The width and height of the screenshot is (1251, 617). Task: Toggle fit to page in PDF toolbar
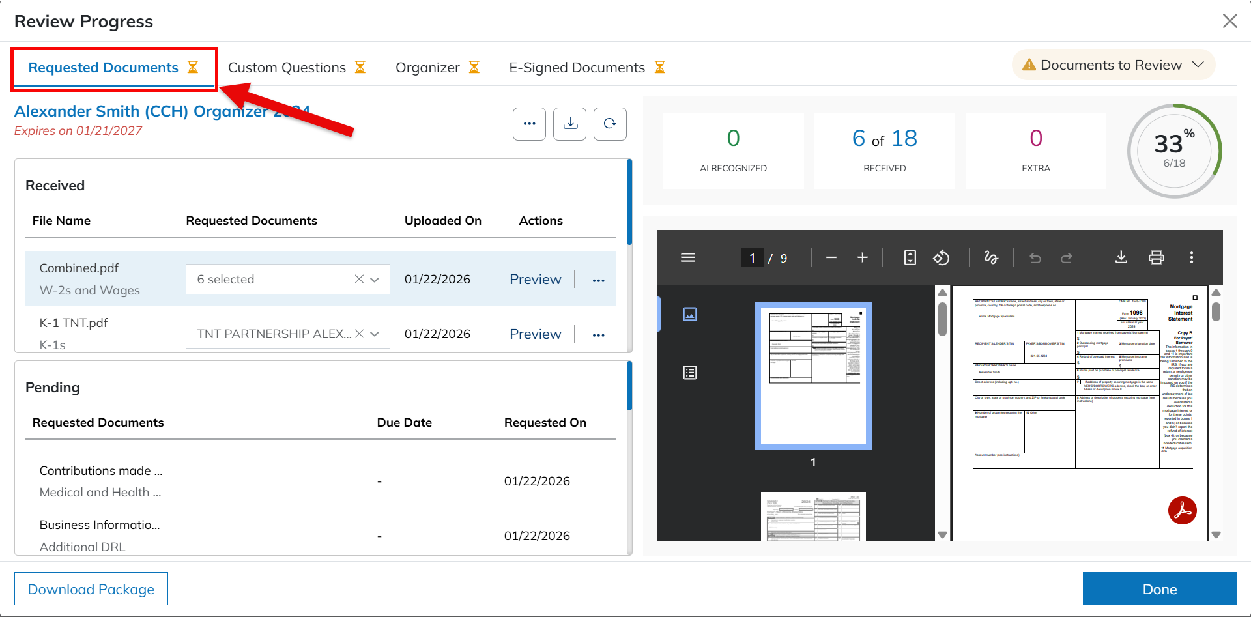pyautogui.click(x=910, y=258)
